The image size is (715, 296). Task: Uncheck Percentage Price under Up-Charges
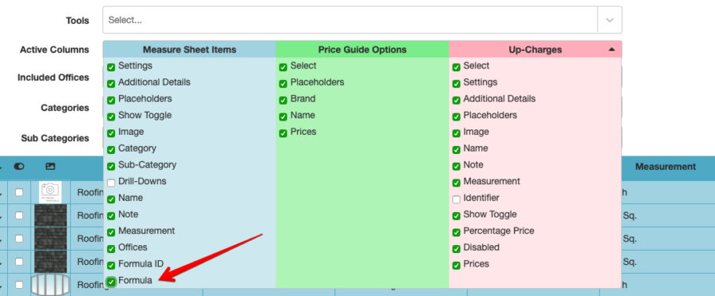click(x=456, y=233)
